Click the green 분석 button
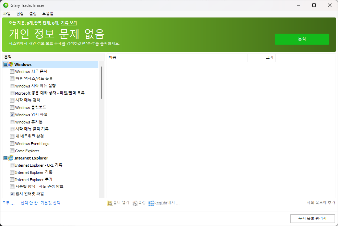The width and height of the screenshot is (338, 226). (x=302, y=39)
